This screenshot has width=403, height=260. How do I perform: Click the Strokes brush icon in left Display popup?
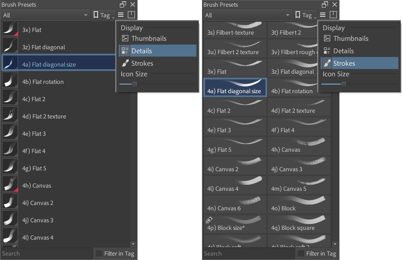pyautogui.click(x=125, y=63)
